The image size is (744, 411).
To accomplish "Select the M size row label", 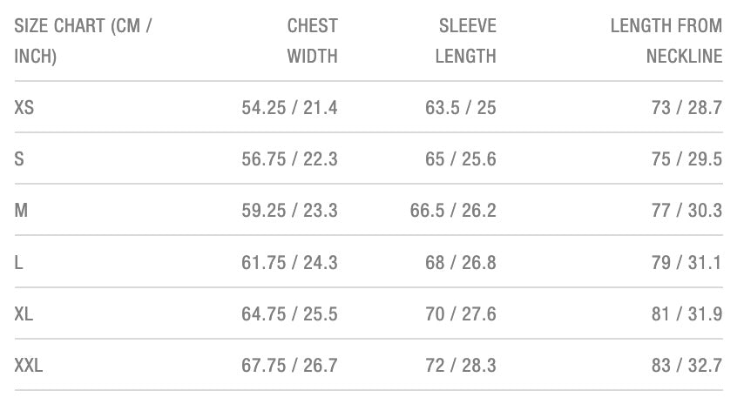I will pyautogui.click(x=21, y=211).
